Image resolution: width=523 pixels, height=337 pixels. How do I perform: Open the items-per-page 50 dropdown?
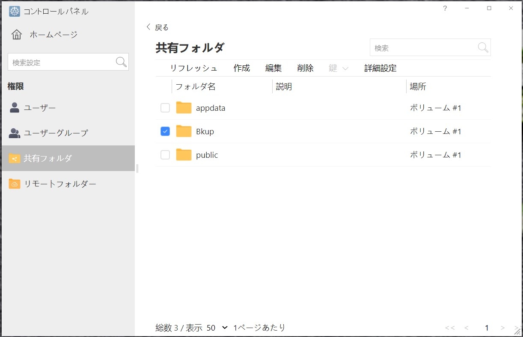pyautogui.click(x=217, y=328)
